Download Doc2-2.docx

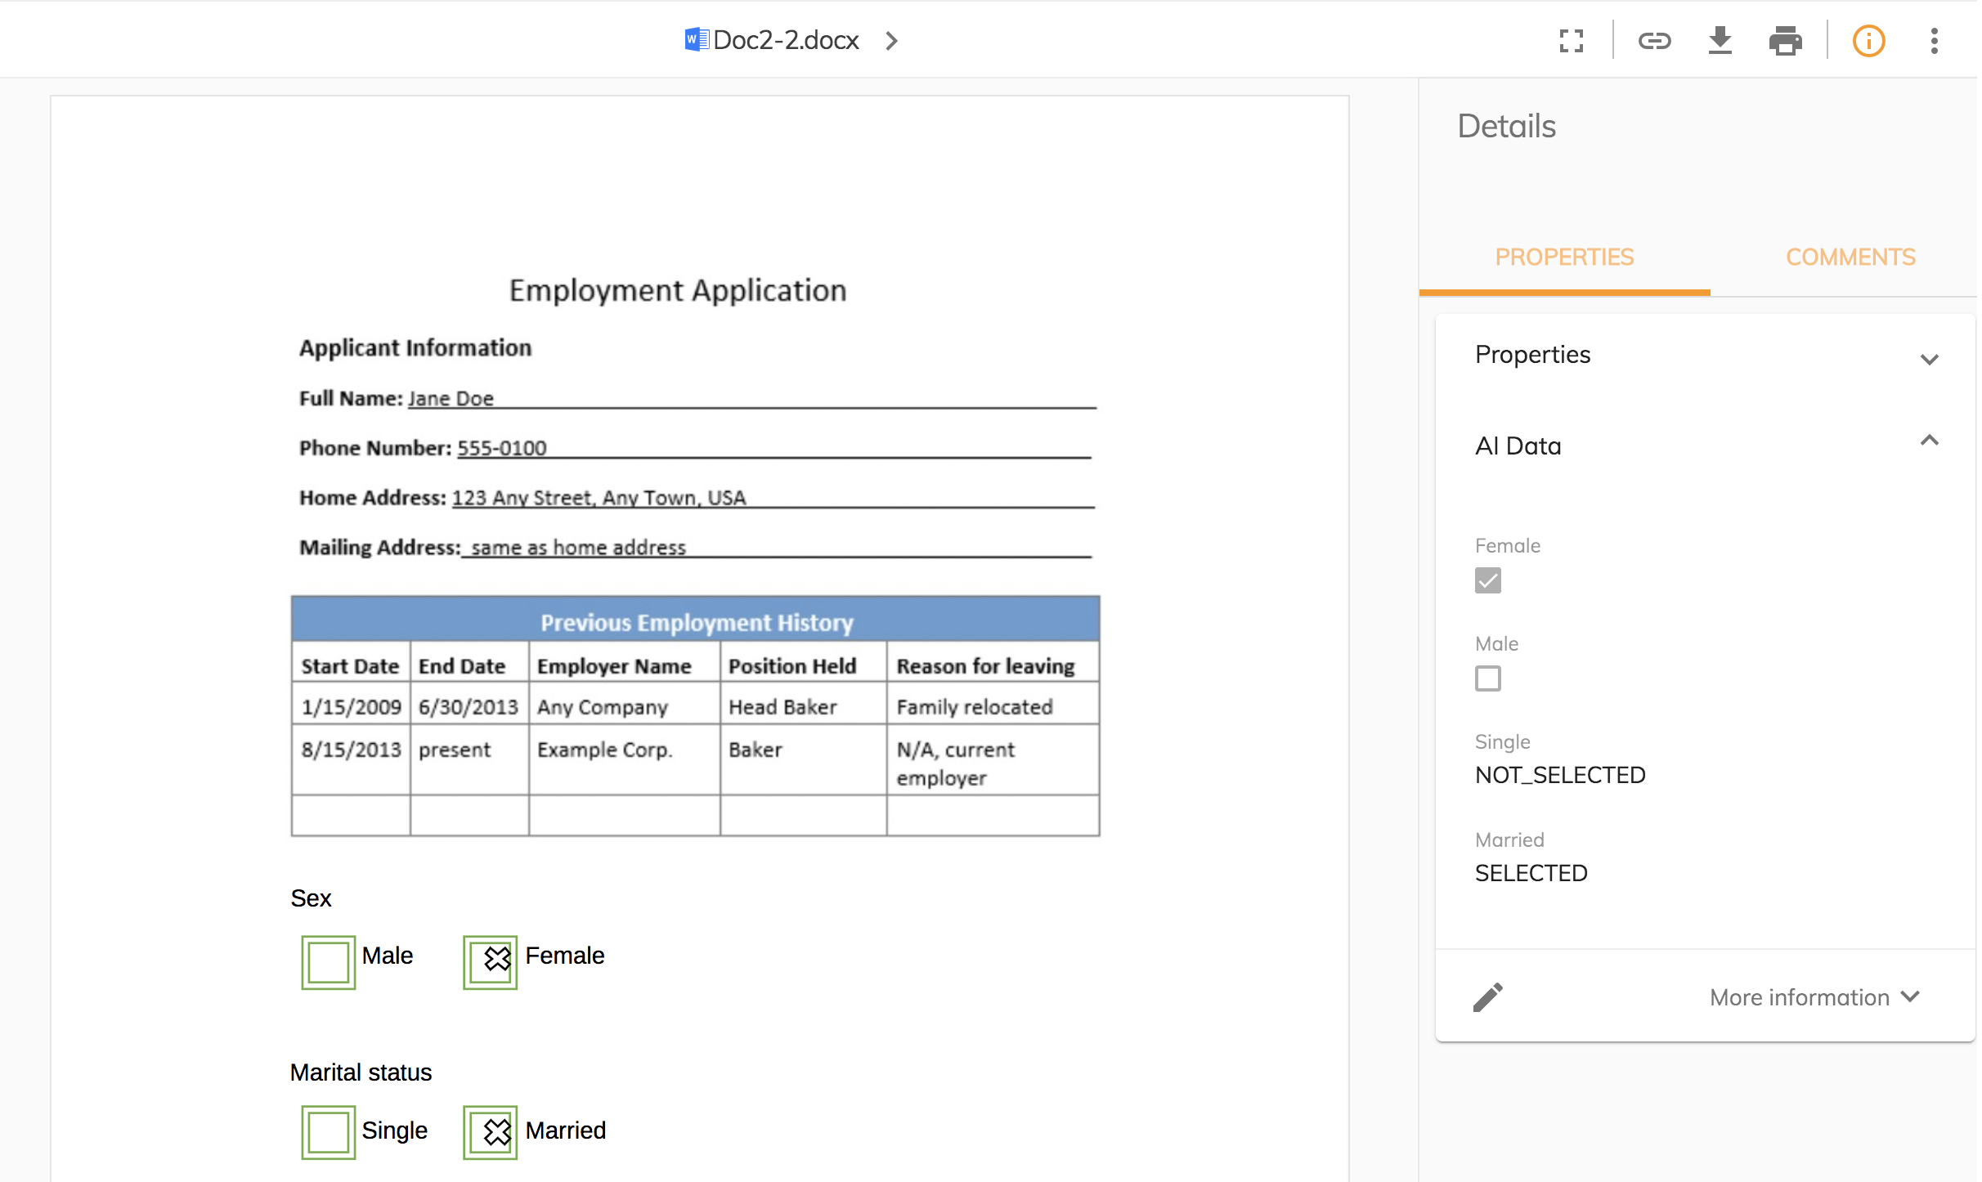pyautogui.click(x=1720, y=40)
